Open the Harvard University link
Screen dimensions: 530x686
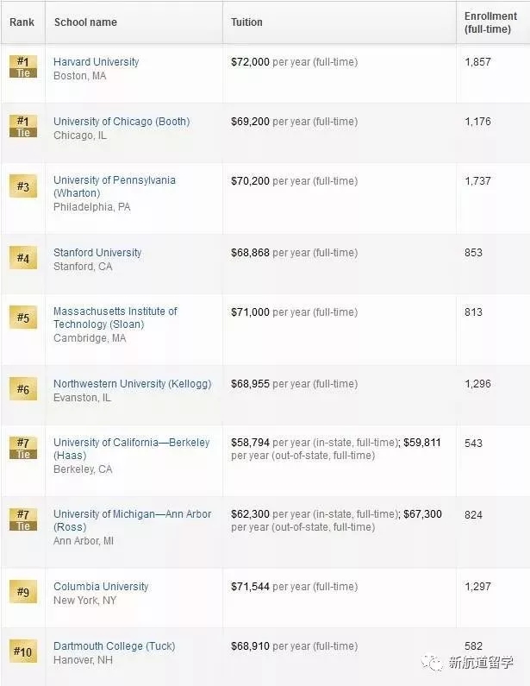[96, 62]
